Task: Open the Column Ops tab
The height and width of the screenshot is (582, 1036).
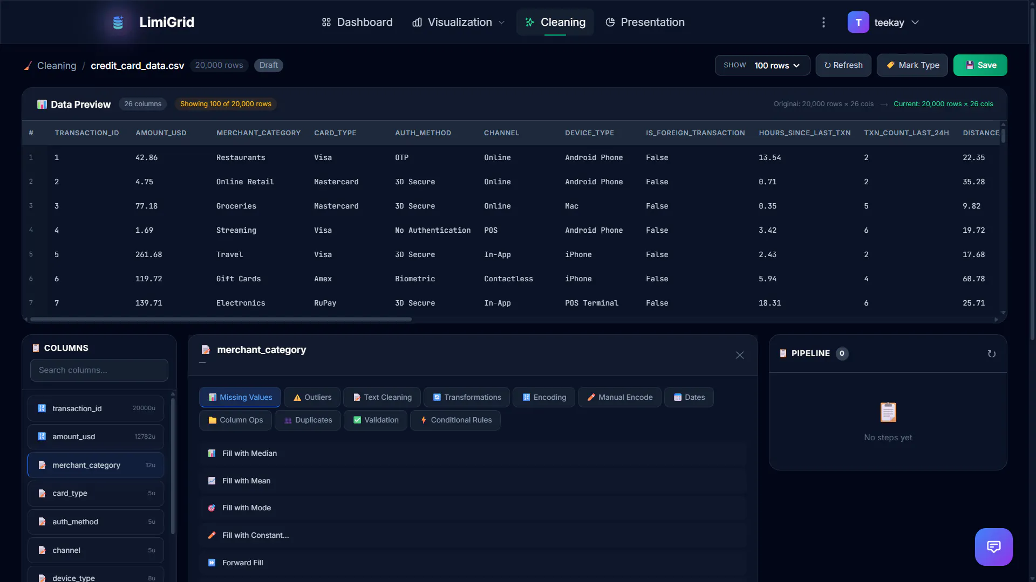Action: [x=235, y=420]
